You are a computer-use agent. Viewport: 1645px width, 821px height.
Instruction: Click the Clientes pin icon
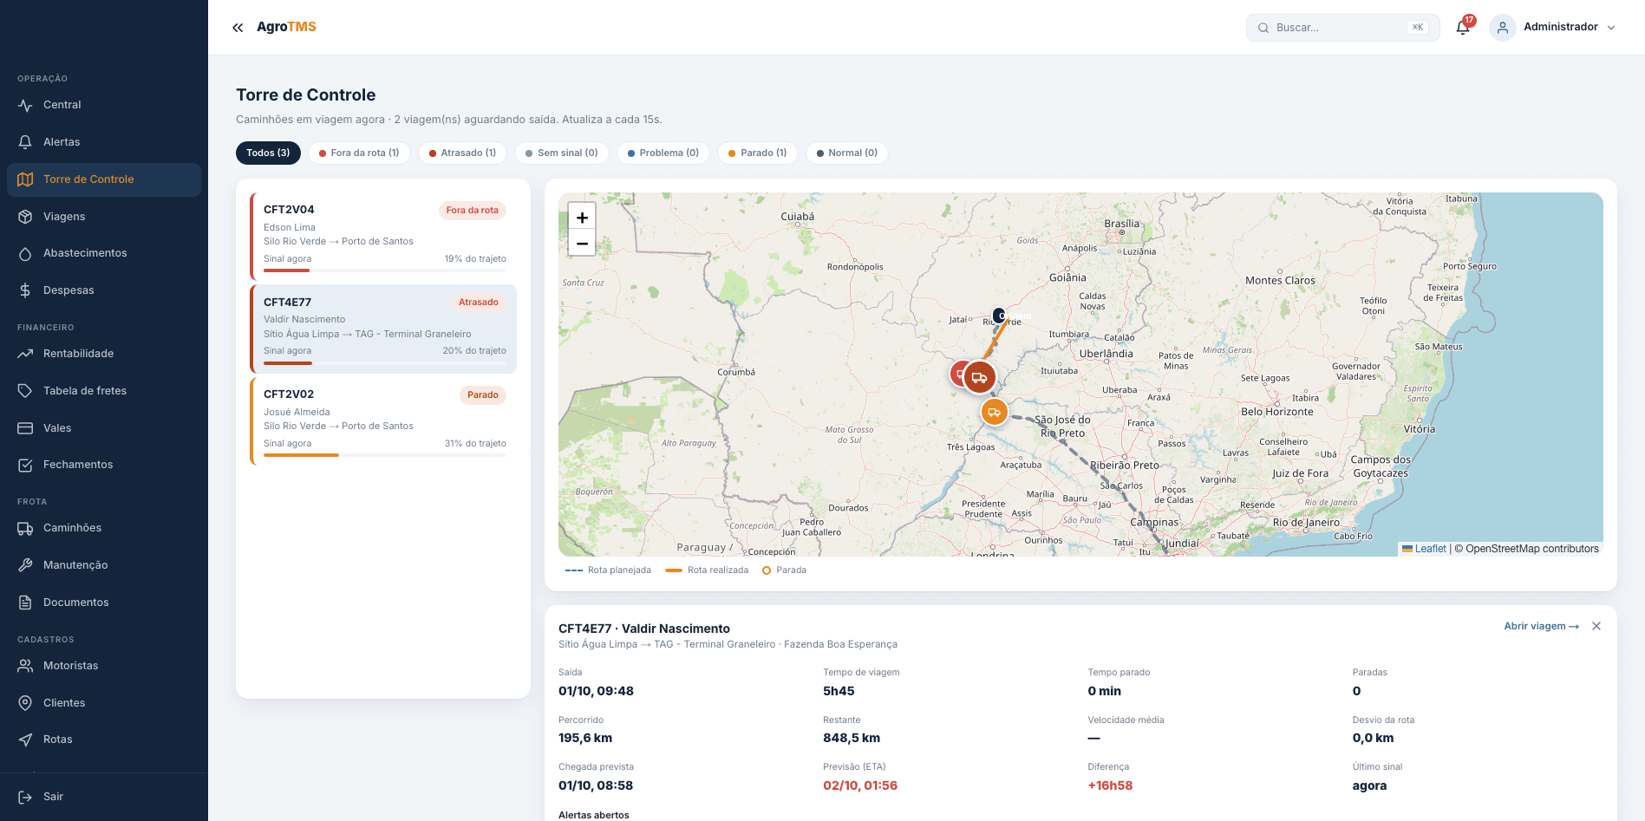click(x=25, y=703)
